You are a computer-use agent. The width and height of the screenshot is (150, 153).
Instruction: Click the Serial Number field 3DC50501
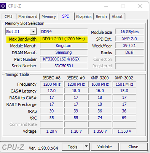point(64,66)
